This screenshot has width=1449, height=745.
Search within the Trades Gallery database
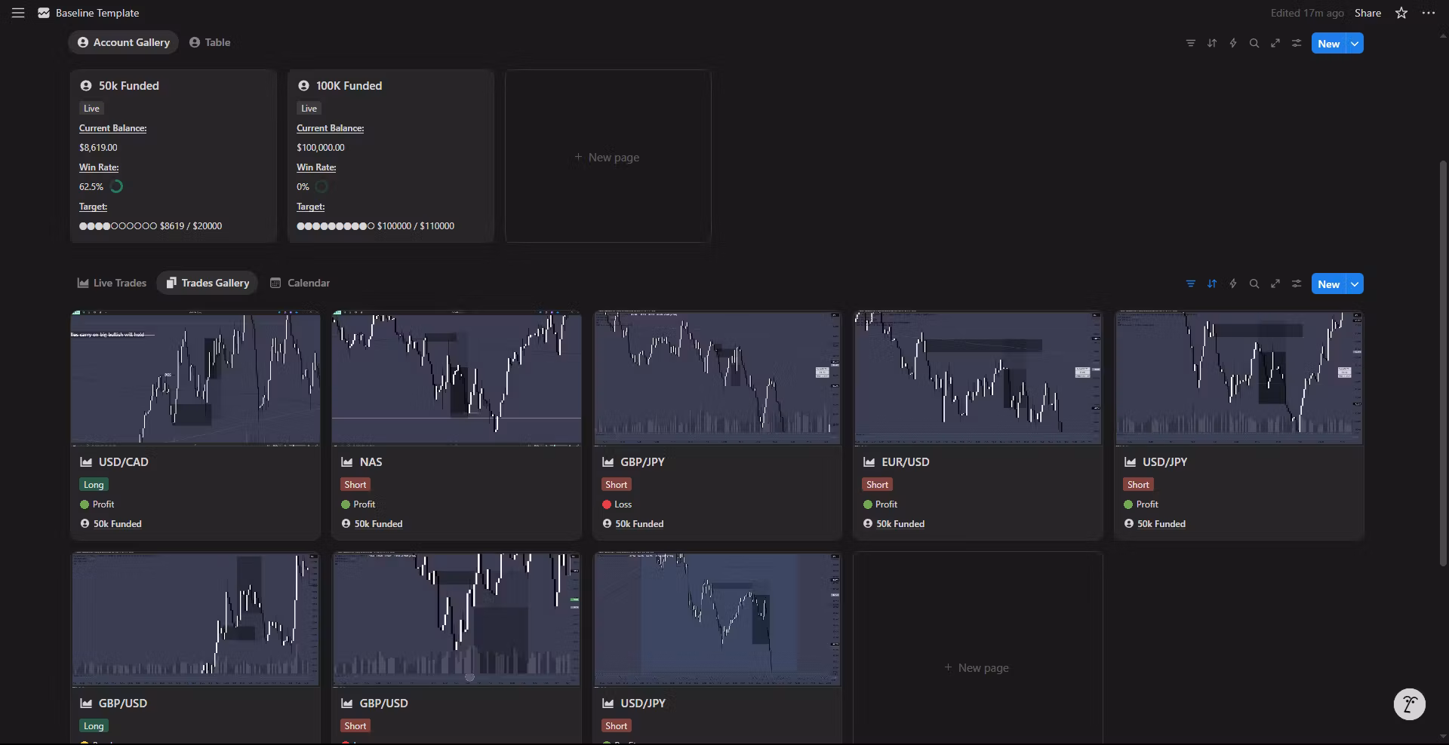pos(1254,284)
